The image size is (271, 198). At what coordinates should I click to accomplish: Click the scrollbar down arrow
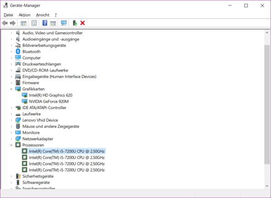[x=267, y=186]
